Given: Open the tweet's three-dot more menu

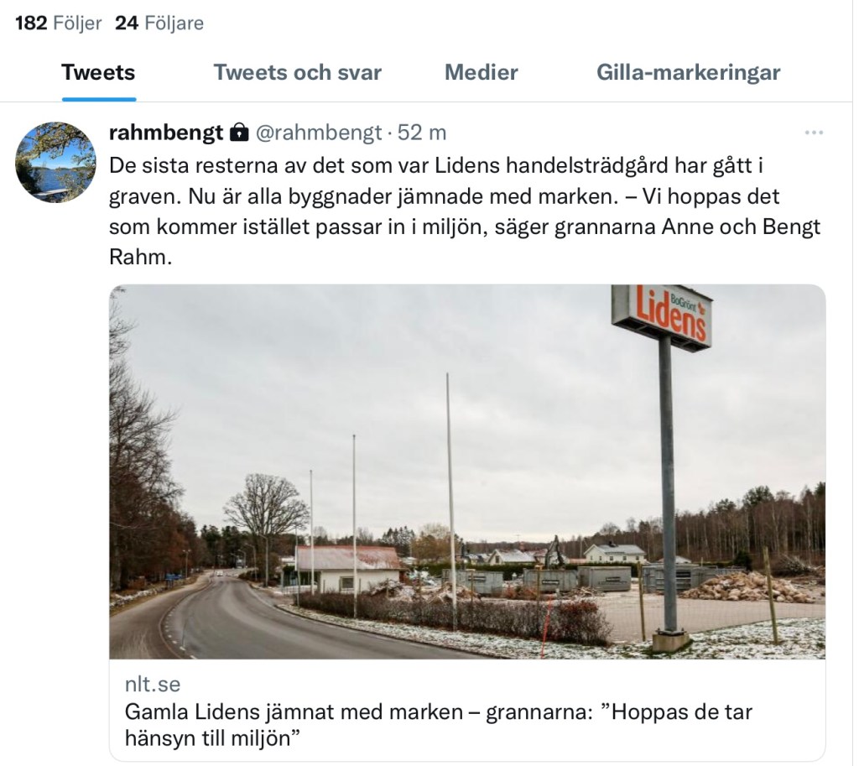Looking at the screenshot, I should point(814,133).
